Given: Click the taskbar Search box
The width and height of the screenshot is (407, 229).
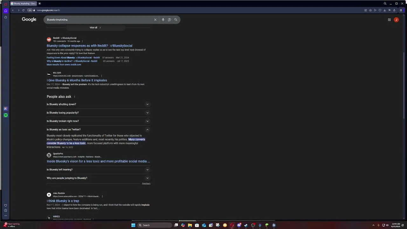Looking at the screenshot, I should point(155,225).
